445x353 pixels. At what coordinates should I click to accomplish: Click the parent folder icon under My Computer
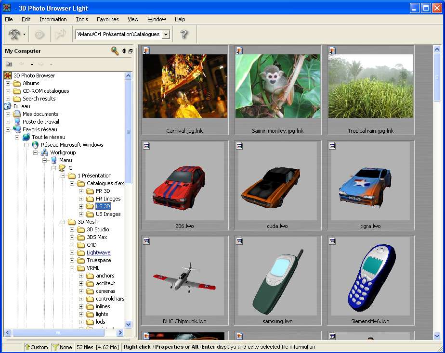click(9, 64)
